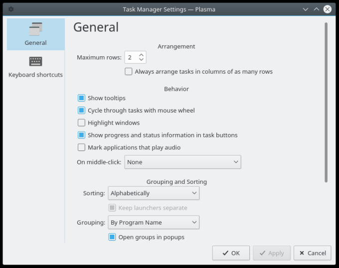The image size is (339, 268).
Task: Close the Task Manager Settings window
Action: (x=328, y=9)
